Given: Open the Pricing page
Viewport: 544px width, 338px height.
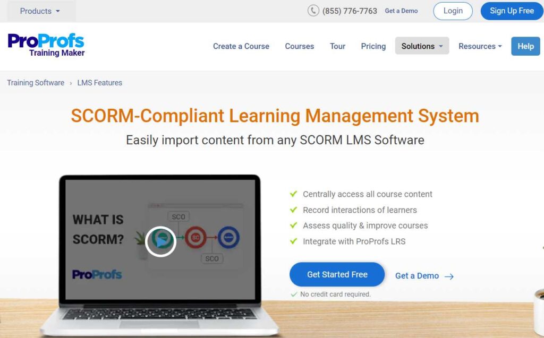Looking at the screenshot, I should click(373, 46).
